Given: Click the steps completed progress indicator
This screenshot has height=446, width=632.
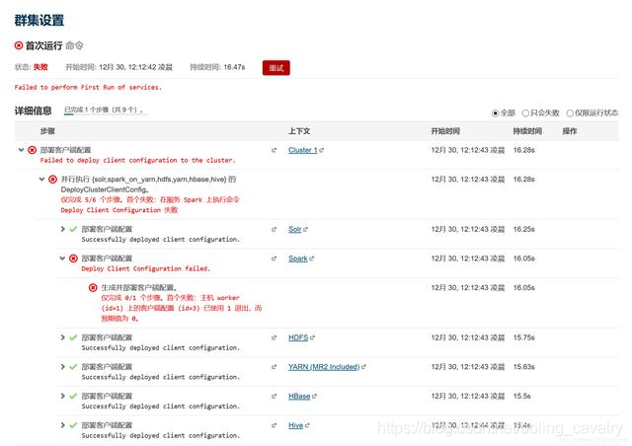Looking at the screenshot, I should [x=105, y=110].
